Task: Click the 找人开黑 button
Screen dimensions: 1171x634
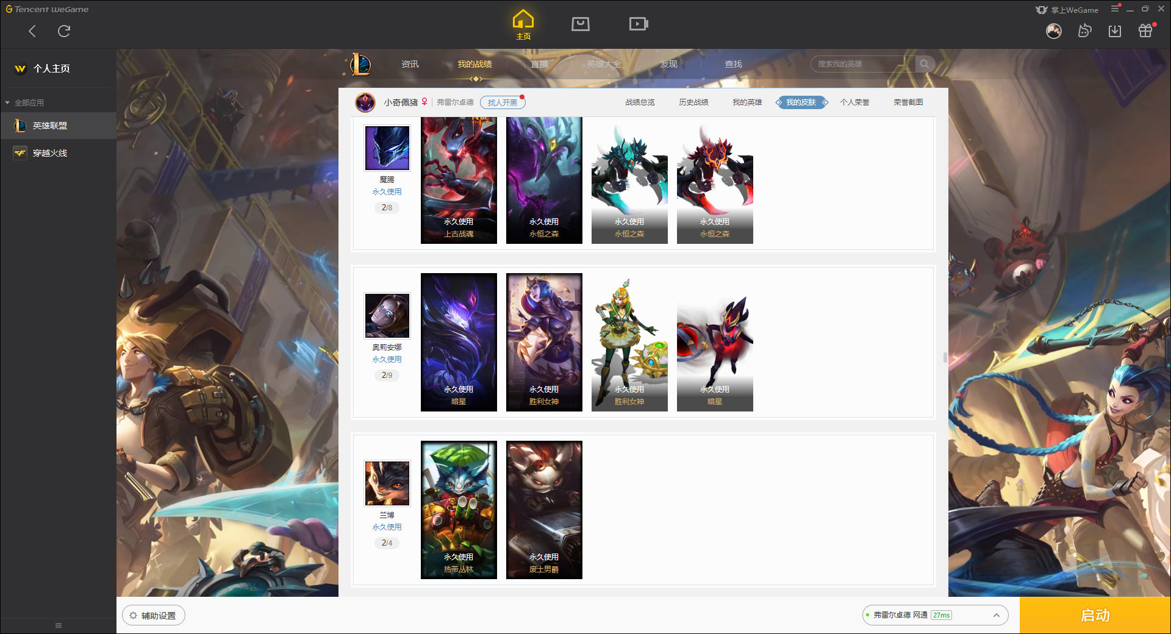Action: click(x=503, y=102)
